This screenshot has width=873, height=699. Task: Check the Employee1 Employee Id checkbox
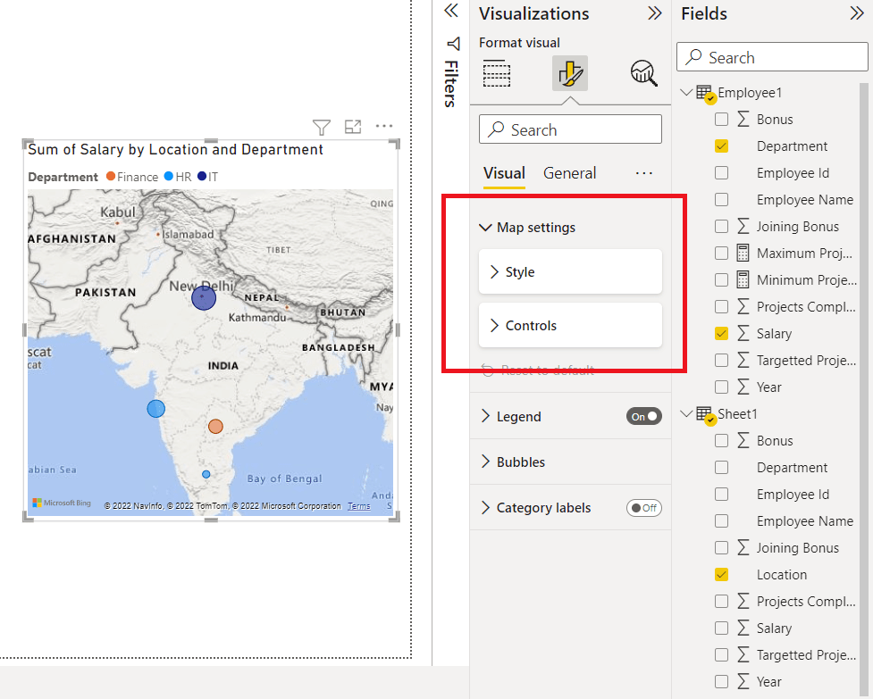pos(722,173)
